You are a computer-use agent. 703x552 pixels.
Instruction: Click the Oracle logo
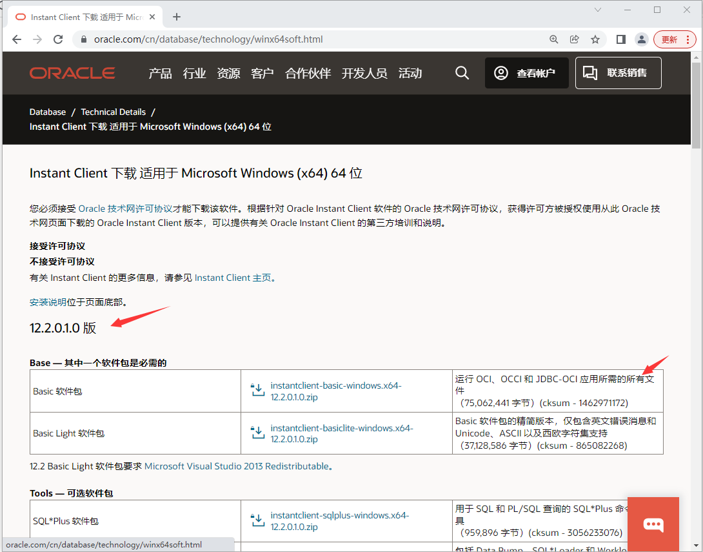(72, 73)
